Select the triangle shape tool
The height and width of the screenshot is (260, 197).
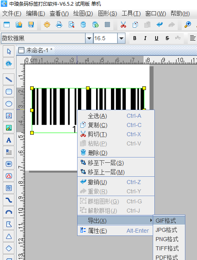click(9, 236)
